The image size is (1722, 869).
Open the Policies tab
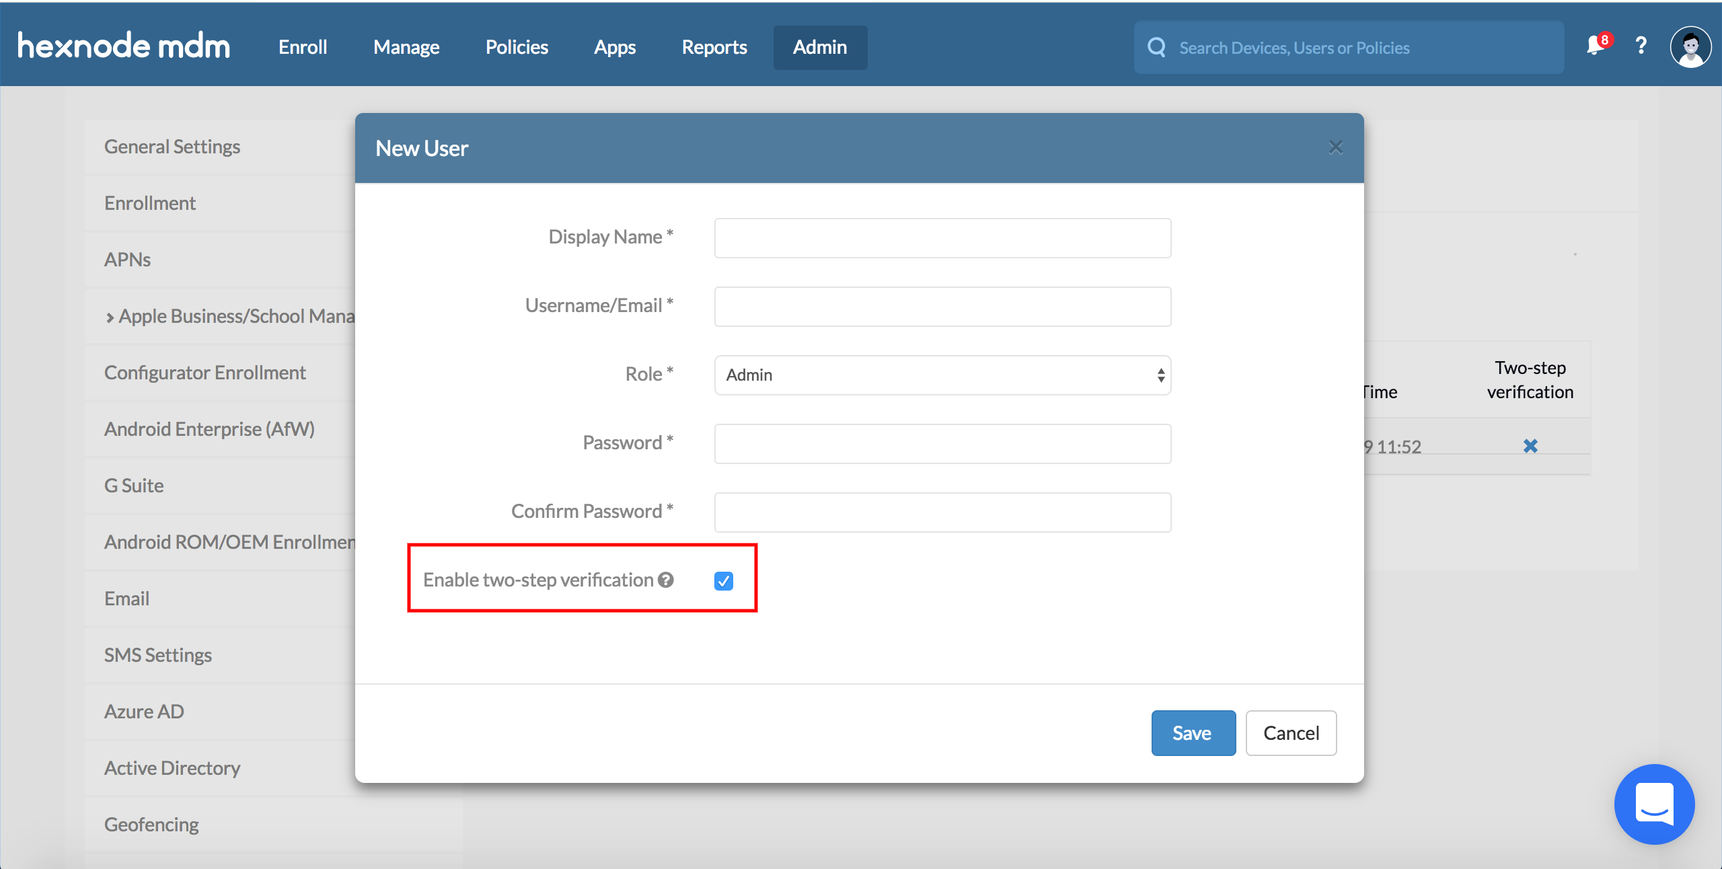point(517,47)
